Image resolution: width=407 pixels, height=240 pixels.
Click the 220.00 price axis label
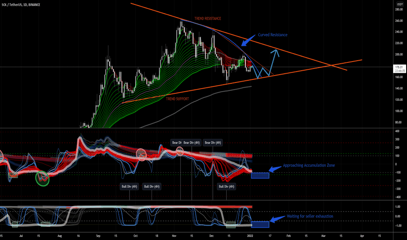click(x=399, y=43)
